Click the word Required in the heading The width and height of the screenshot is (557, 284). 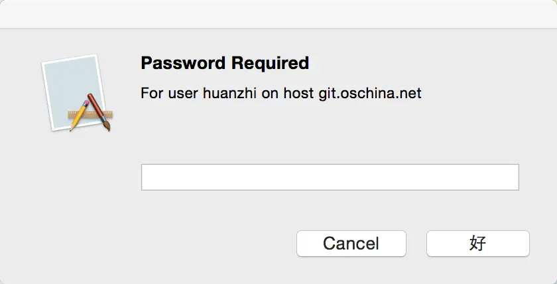tap(270, 63)
